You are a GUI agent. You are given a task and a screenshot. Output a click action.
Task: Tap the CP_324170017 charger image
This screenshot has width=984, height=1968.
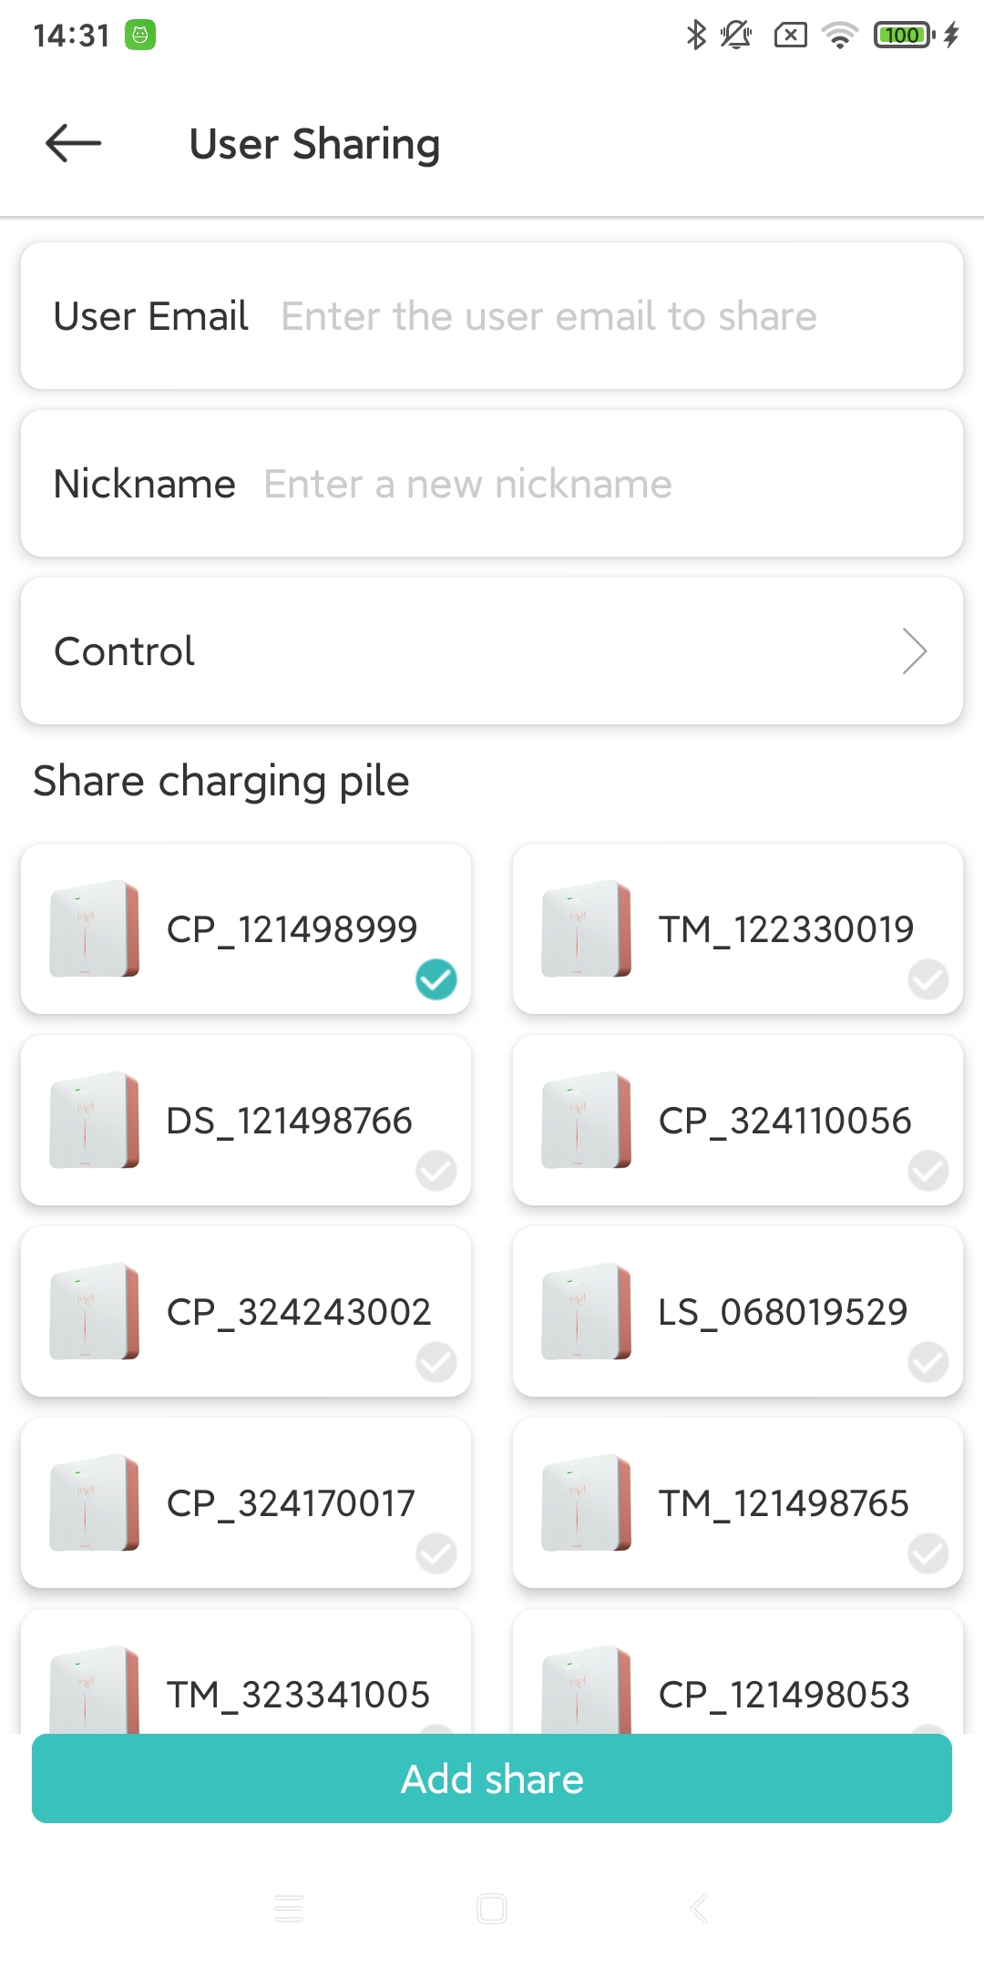pyautogui.click(x=95, y=1502)
